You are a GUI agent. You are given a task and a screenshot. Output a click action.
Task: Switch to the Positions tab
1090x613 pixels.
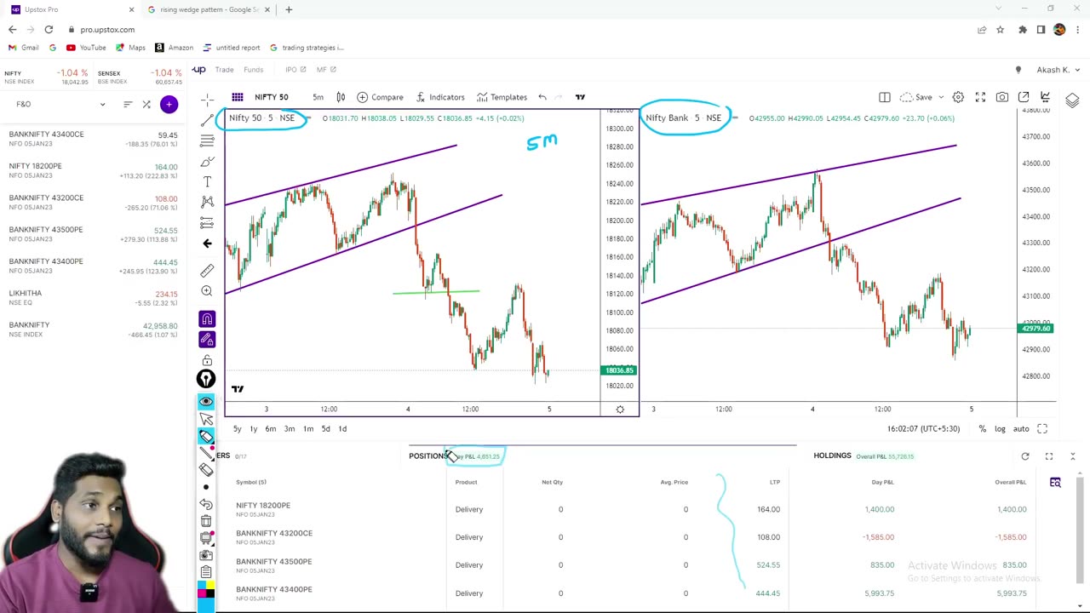click(x=428, y=456)
